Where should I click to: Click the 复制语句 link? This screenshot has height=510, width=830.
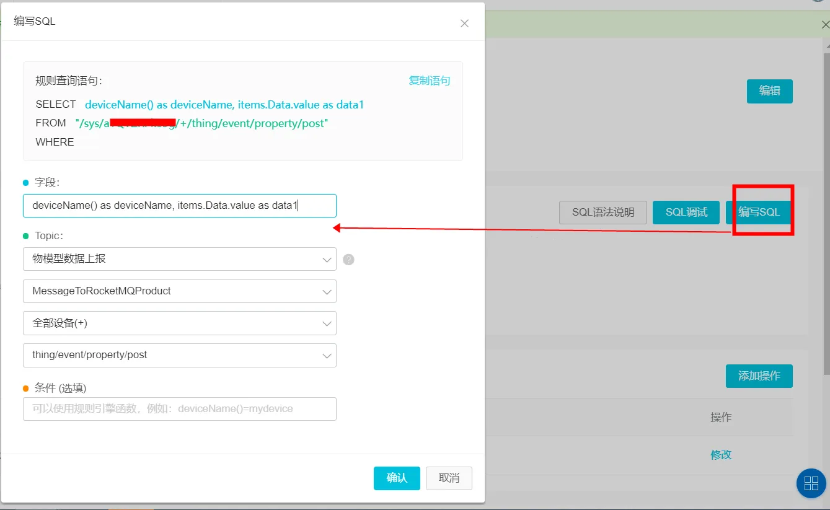click(430, 81)
